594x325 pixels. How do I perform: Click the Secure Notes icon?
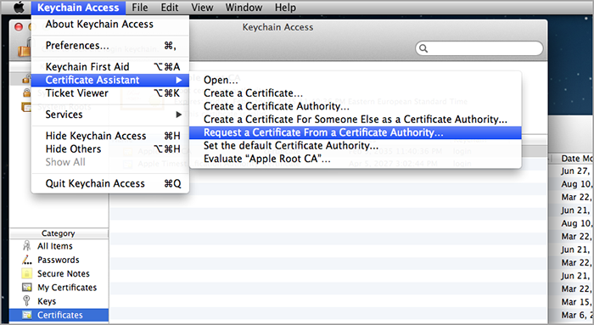click(26, 273)
